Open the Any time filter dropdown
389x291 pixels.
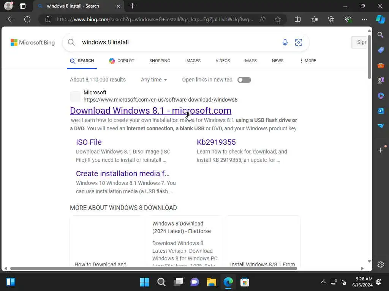click(x=154, y=80)
